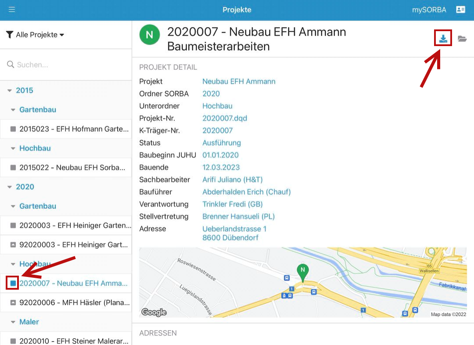474x345 pixels.
Task: Collapse the 2020 year group
Action: pos(10,187)
